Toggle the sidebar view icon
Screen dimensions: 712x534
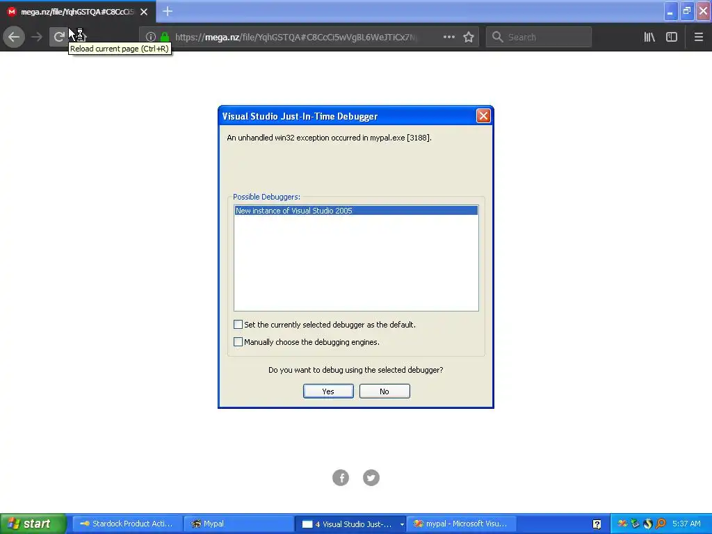[x=672, y=37]
